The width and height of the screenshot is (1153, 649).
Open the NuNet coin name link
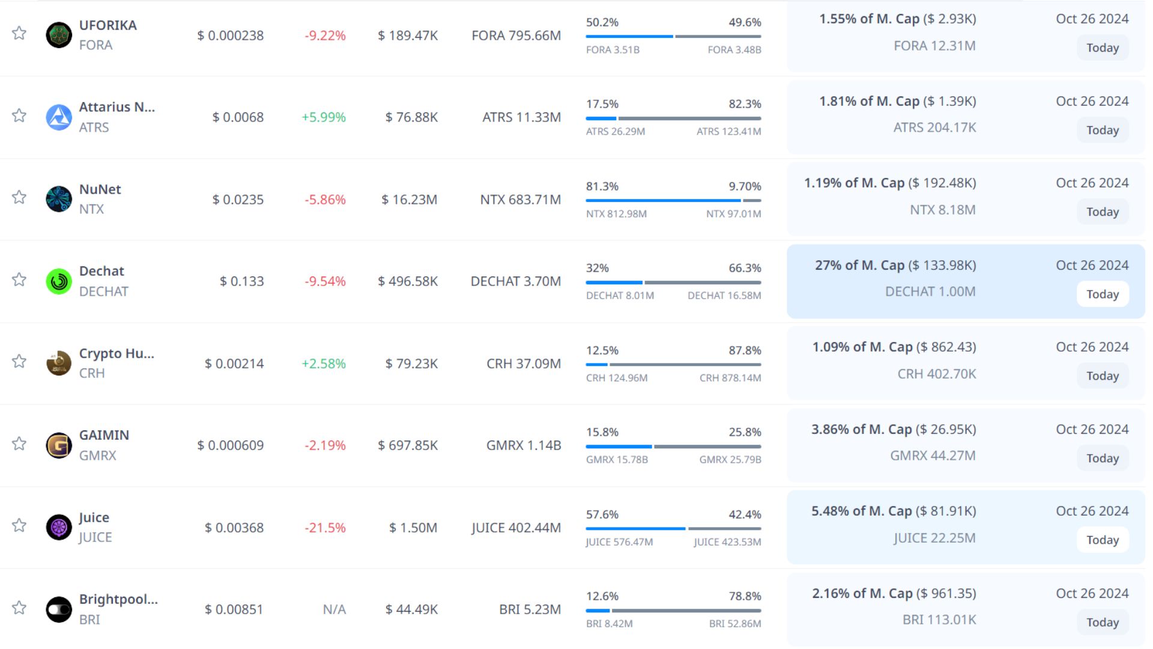pos(100,189)
